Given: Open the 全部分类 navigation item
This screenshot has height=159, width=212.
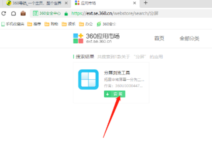Looking at the screenshot, I should 189,38.
